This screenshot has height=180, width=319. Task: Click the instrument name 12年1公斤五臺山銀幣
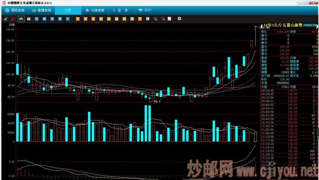(x=283, y=25)
